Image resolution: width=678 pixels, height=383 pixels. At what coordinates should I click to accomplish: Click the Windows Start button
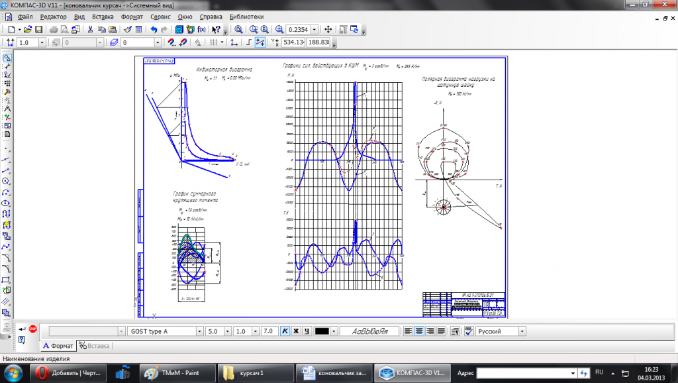[x=13, y=373]
